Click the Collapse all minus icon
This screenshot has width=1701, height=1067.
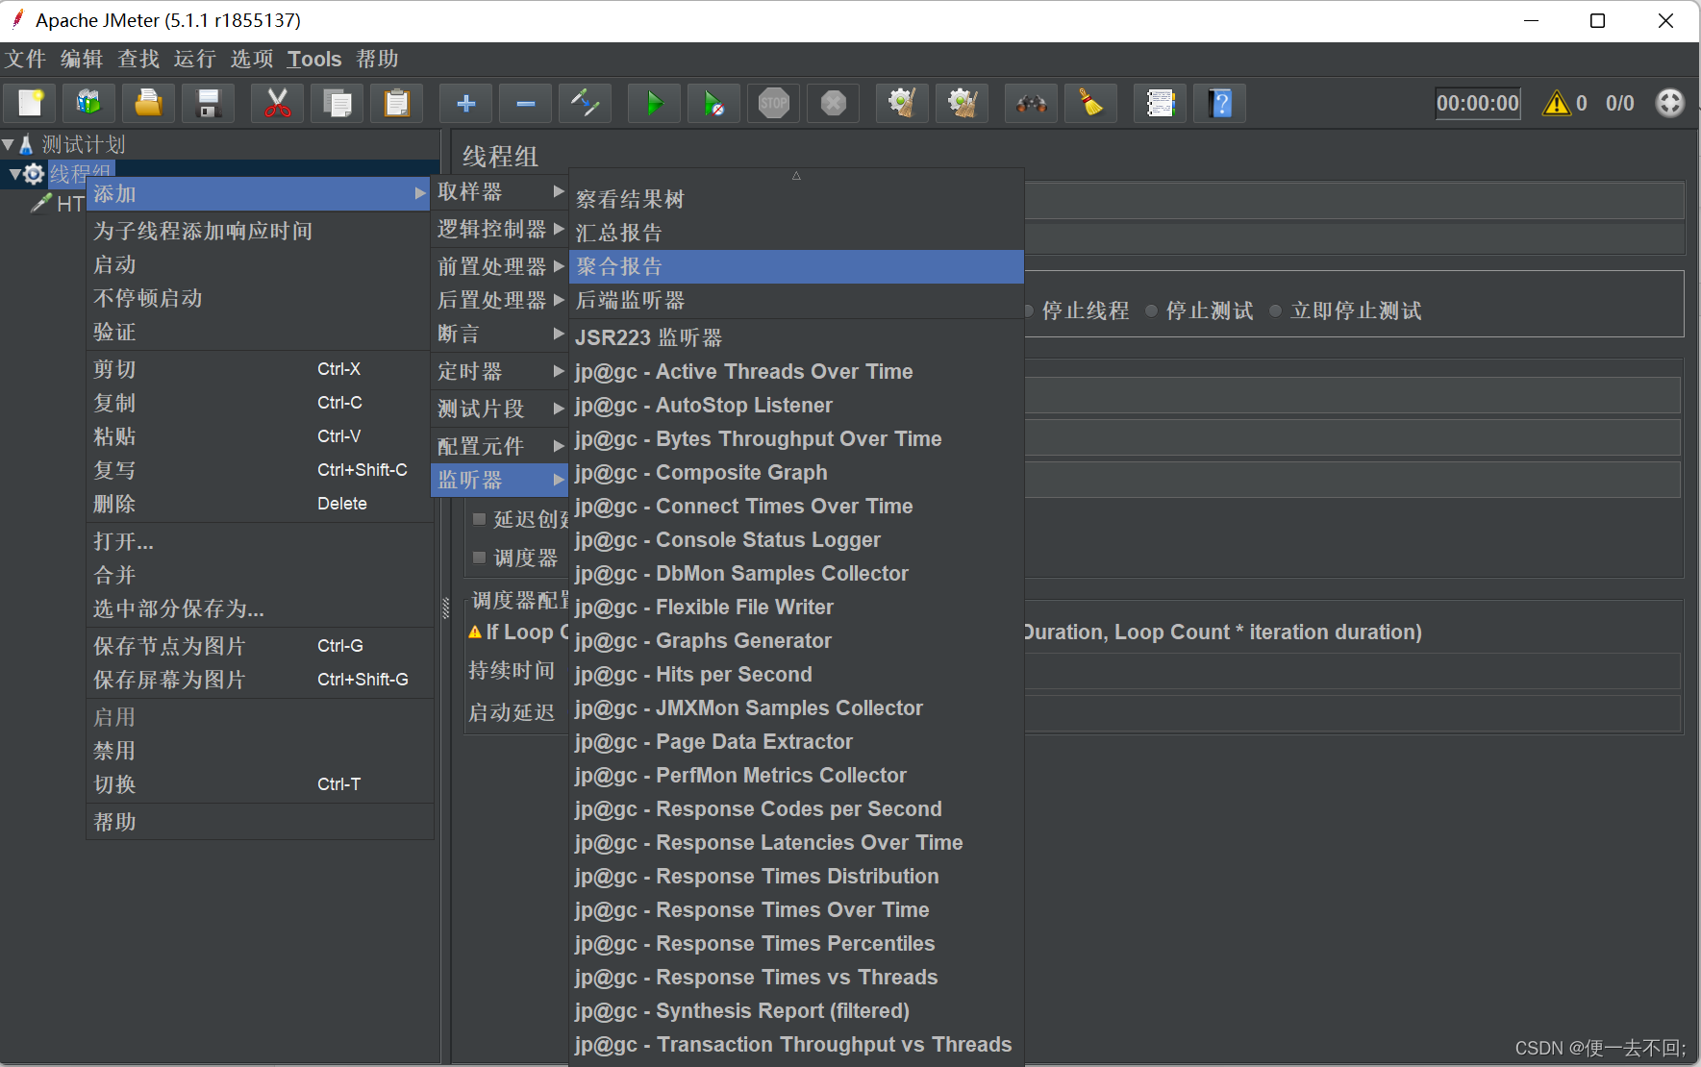pyautogui.click(x=525, y=103)
